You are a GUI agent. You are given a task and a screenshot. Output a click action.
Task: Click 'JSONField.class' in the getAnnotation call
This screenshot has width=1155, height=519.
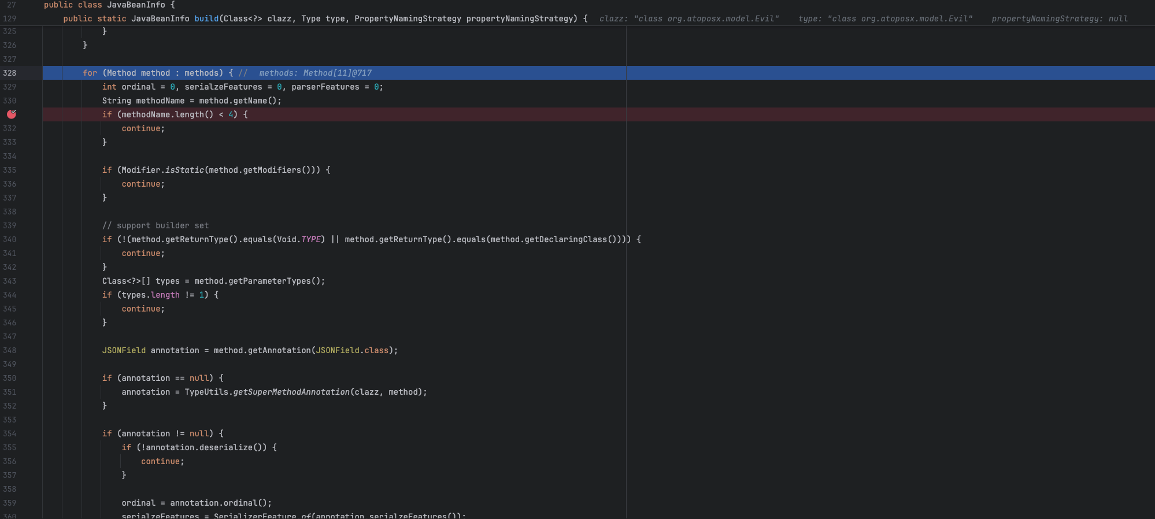[351, 351]
